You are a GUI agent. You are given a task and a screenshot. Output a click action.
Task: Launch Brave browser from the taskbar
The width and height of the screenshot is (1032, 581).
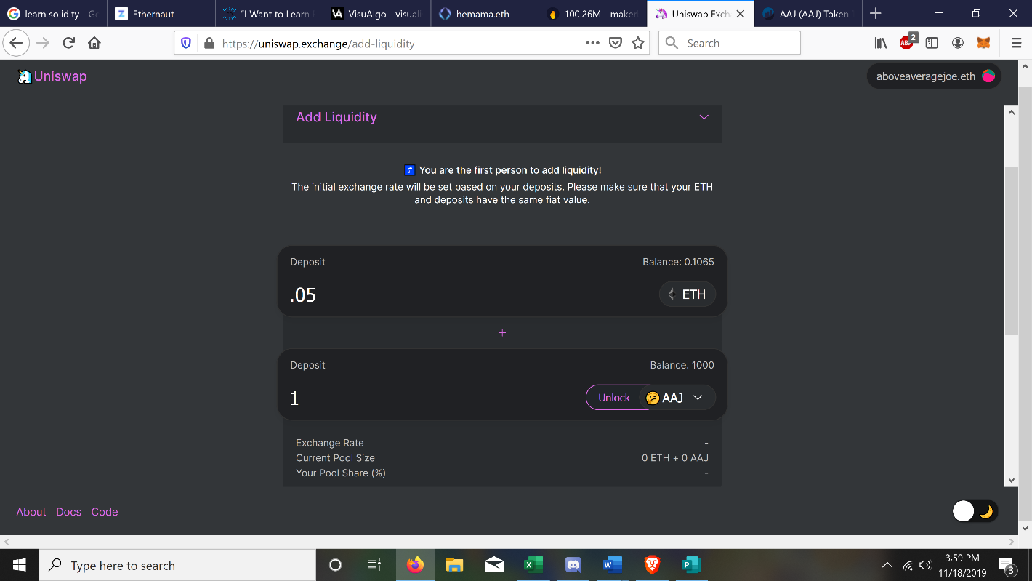tap(652, 565)
